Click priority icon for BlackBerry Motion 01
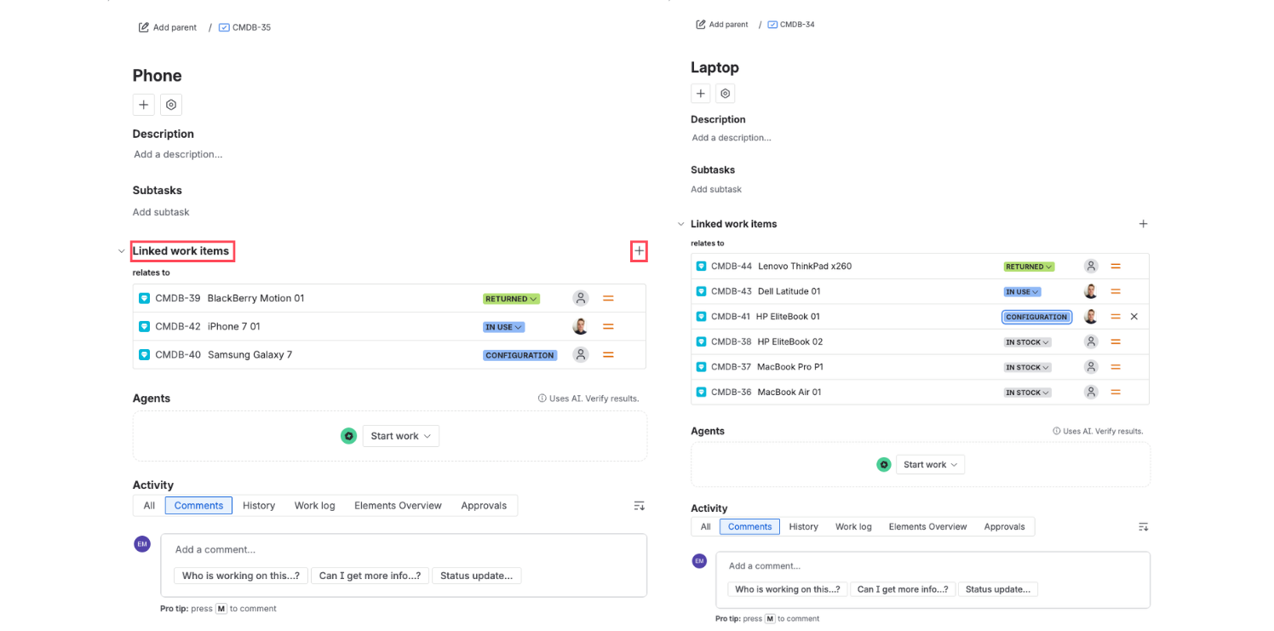The height and width of the screenshot is (631, 1274). click(x=608, y=299)
